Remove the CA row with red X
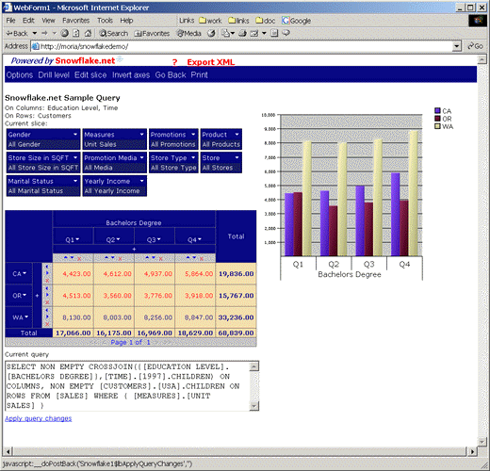 (47, 281)
